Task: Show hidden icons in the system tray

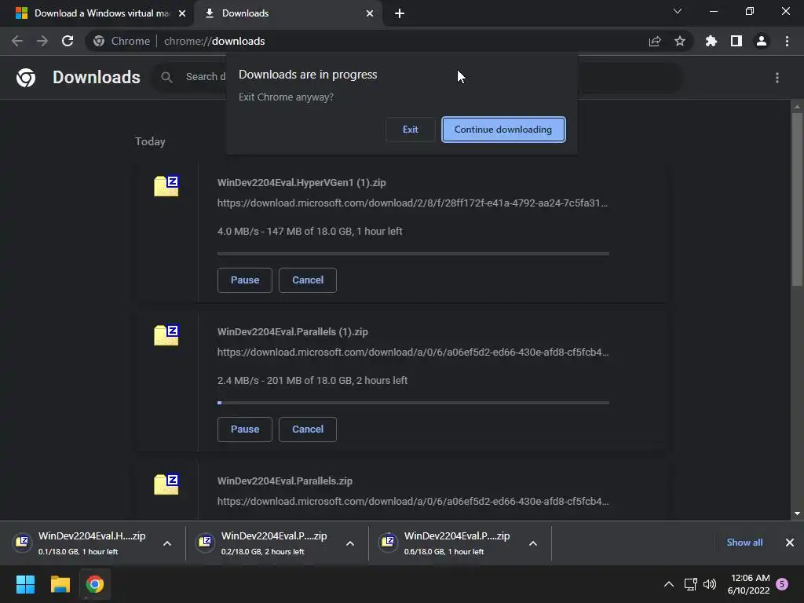Action: pyautogui.click(x=669, y=584)
